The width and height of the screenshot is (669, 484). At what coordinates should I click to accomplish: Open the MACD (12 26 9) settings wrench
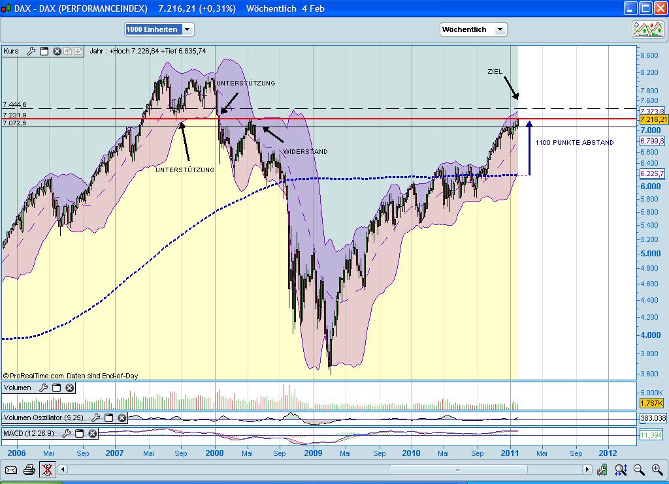(x=66, y=432)
